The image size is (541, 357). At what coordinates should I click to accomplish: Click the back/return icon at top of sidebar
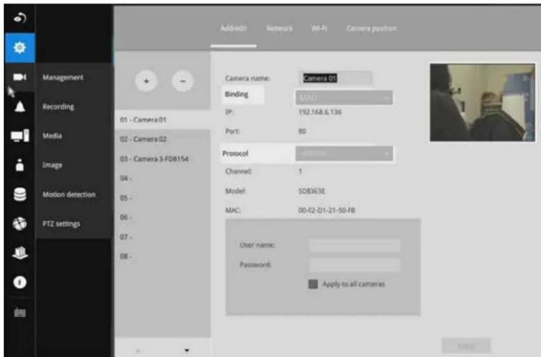(x=20, y=18)
